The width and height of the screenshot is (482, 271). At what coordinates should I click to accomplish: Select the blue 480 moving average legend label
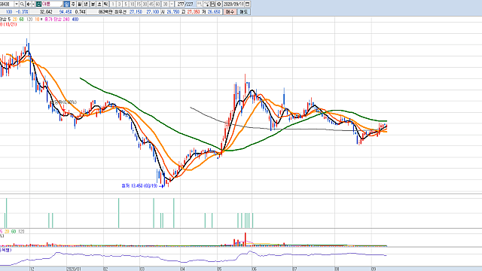click(x=75, y=20)
